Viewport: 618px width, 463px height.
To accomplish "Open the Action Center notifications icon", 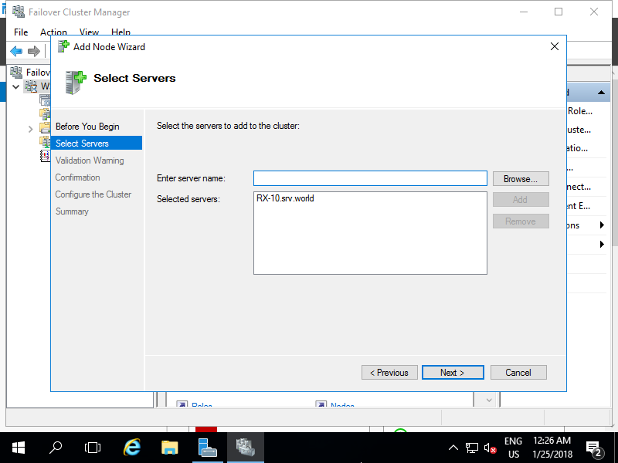I will [x=594, y=448].
